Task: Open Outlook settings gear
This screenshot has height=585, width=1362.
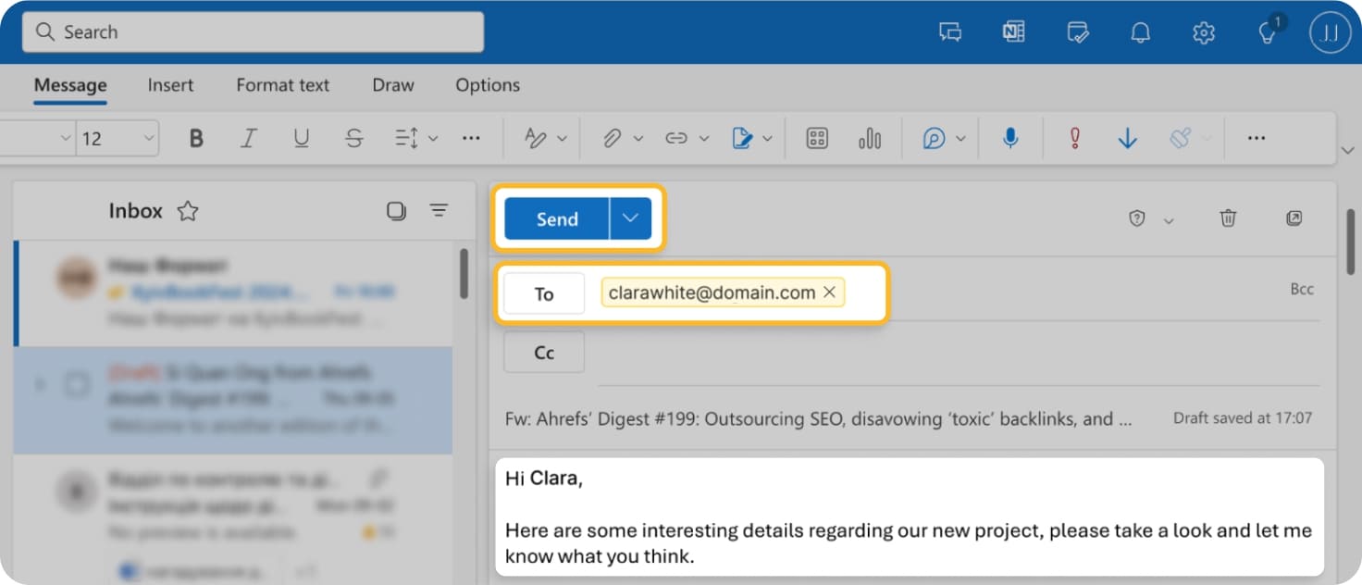Action: 1203,31
